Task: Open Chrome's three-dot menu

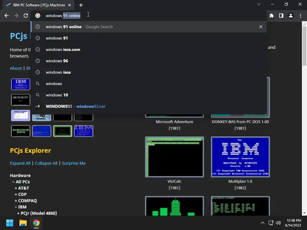Action: click(x=300, y=16)
